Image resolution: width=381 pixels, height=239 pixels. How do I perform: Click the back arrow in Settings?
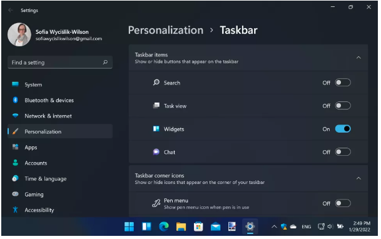pyautogui.click(x=11, y=10)
